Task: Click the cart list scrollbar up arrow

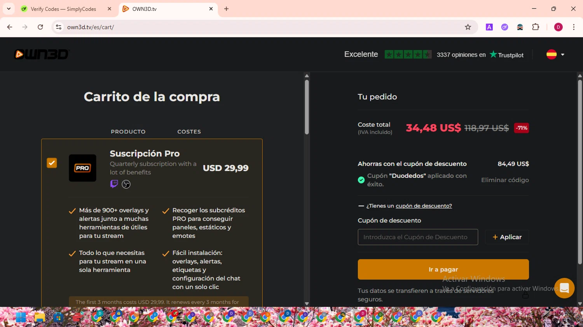Action: (x=307, y=76)
